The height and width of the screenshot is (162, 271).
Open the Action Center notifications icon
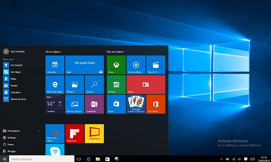pyautogui.click(x=246, y=159)
